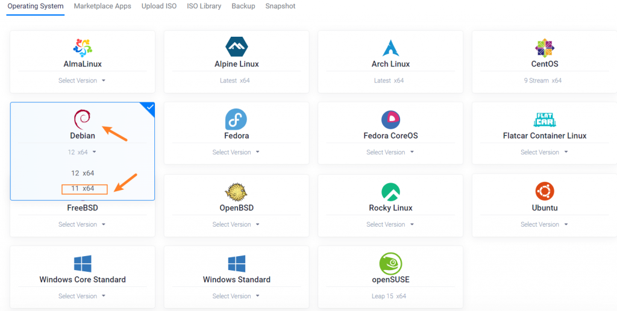
Task: Click the Alpine Linux logo icon
Action: 236,48
